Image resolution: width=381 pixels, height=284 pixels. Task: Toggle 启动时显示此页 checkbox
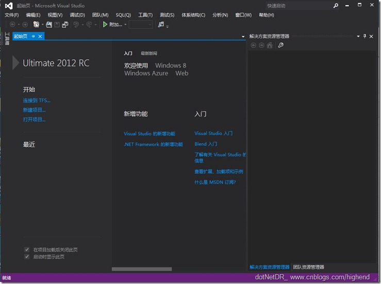[x=27, y=257]
